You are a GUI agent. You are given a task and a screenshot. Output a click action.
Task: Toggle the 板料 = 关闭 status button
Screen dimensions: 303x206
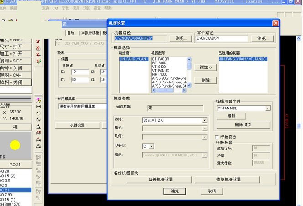point(16,82)
